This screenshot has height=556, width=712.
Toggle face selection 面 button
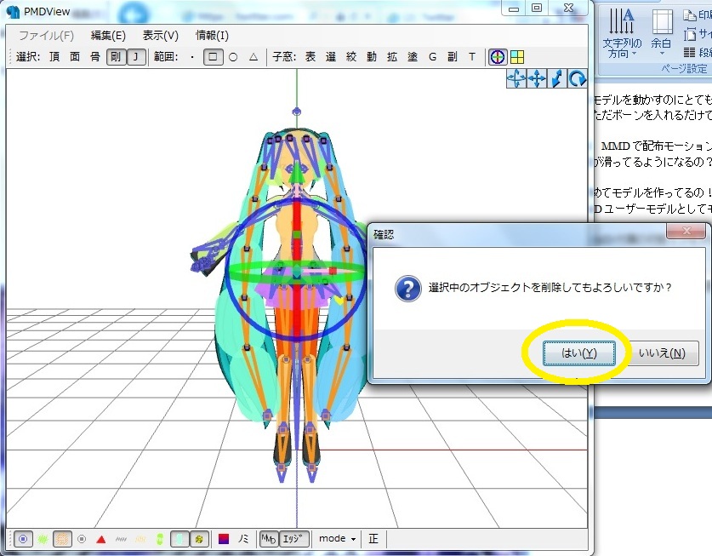[75, 57]
